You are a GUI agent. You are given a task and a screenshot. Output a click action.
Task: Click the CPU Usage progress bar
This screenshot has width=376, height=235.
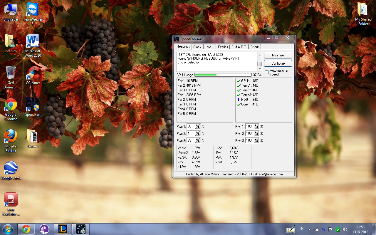tap(223, 75)
